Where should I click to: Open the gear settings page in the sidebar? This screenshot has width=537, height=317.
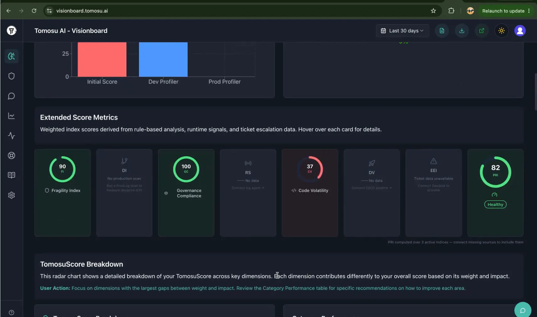coord(12,195)
